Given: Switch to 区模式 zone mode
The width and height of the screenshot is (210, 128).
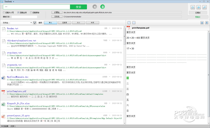Looking at the screenshot, I should (198, 13).
